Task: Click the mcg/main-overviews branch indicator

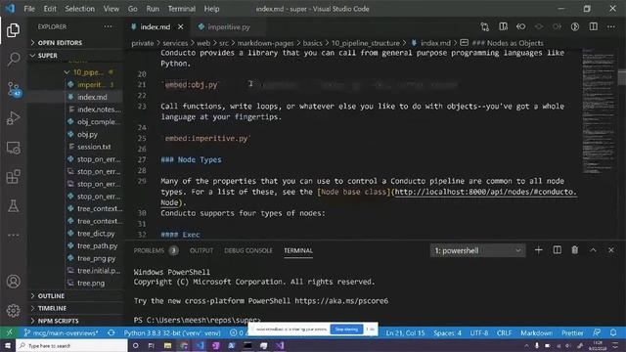Action: [61, 332]
